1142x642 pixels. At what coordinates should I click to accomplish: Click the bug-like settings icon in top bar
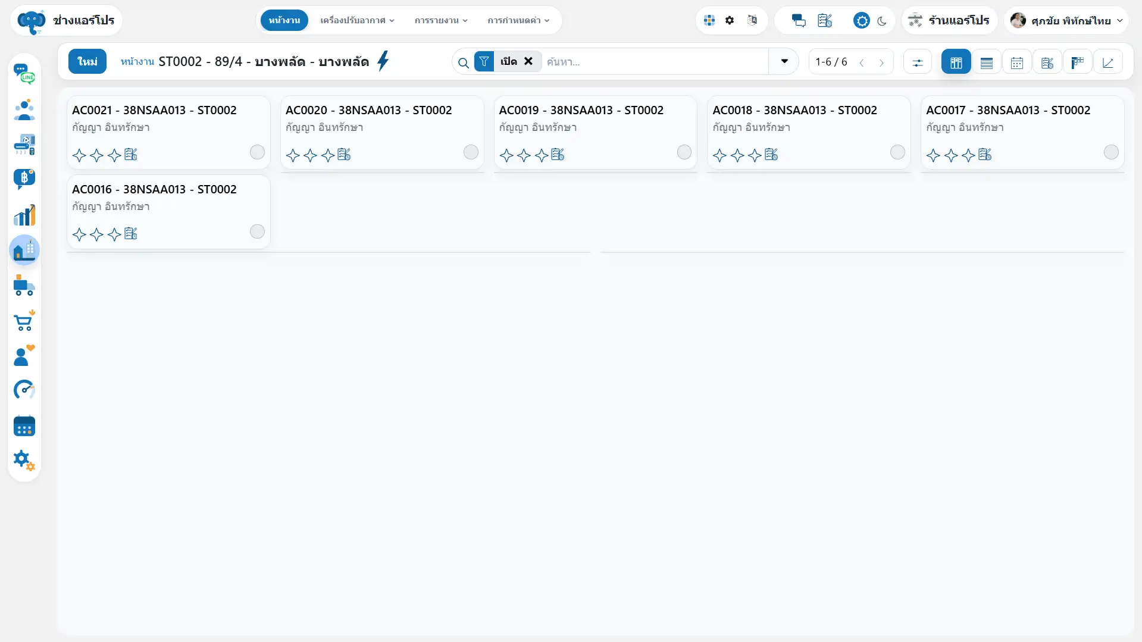pyautogui.click(x=729, y=20)
